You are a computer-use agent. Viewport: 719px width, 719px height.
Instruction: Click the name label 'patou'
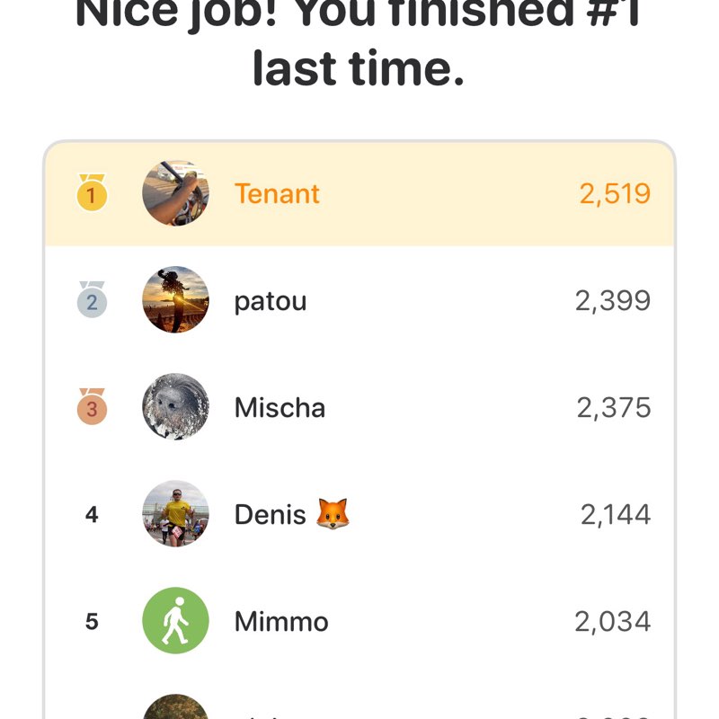click(x=271, y=300)
